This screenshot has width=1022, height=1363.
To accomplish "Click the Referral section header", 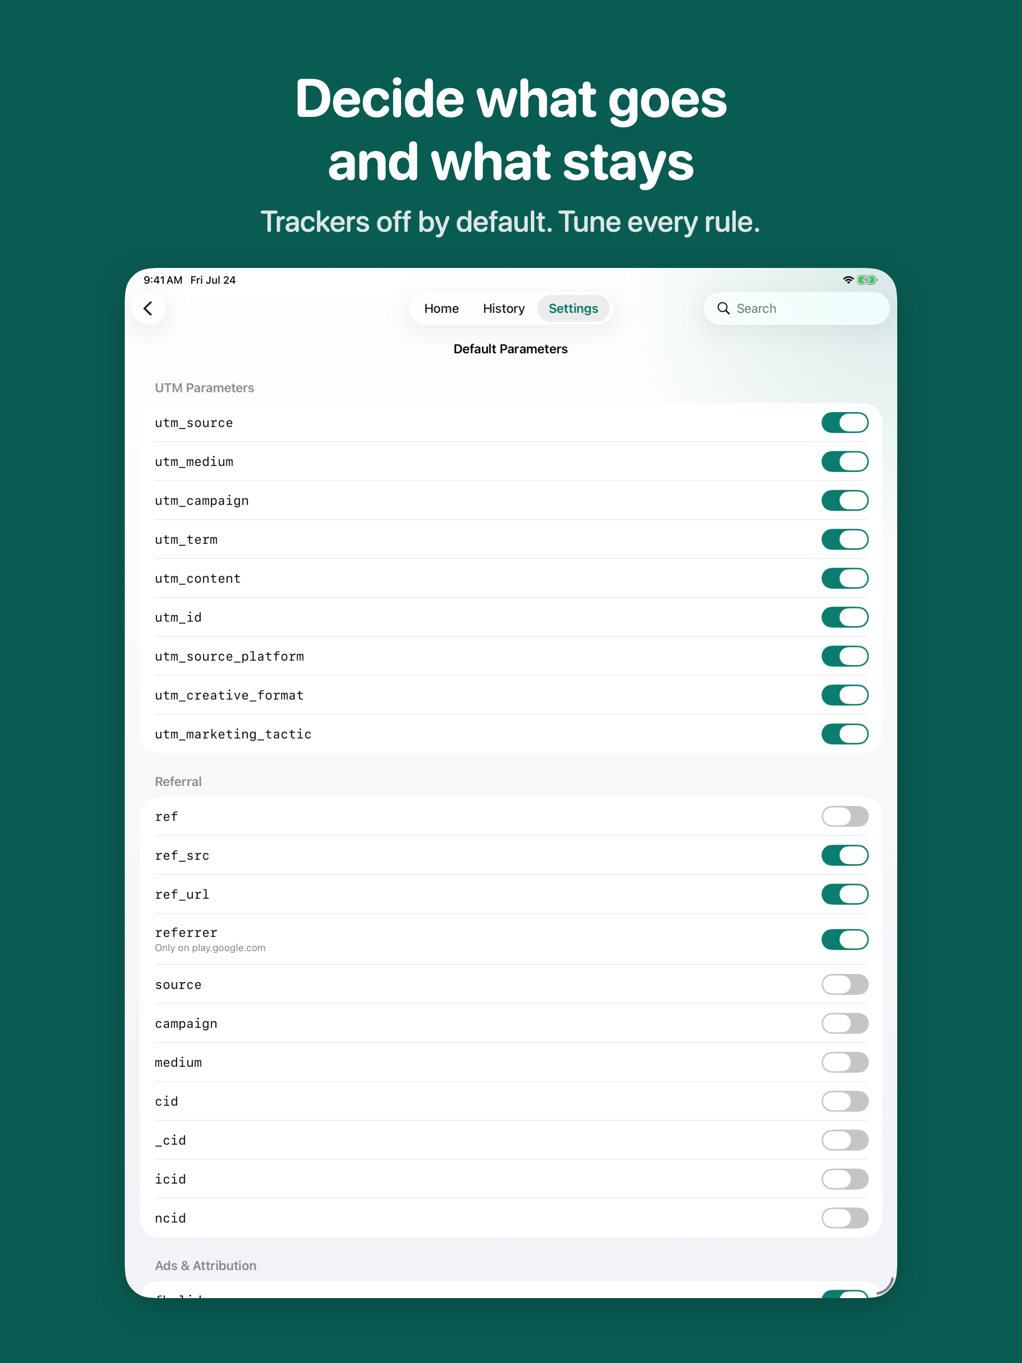I will pyautogui.click(x=178, y=782).
